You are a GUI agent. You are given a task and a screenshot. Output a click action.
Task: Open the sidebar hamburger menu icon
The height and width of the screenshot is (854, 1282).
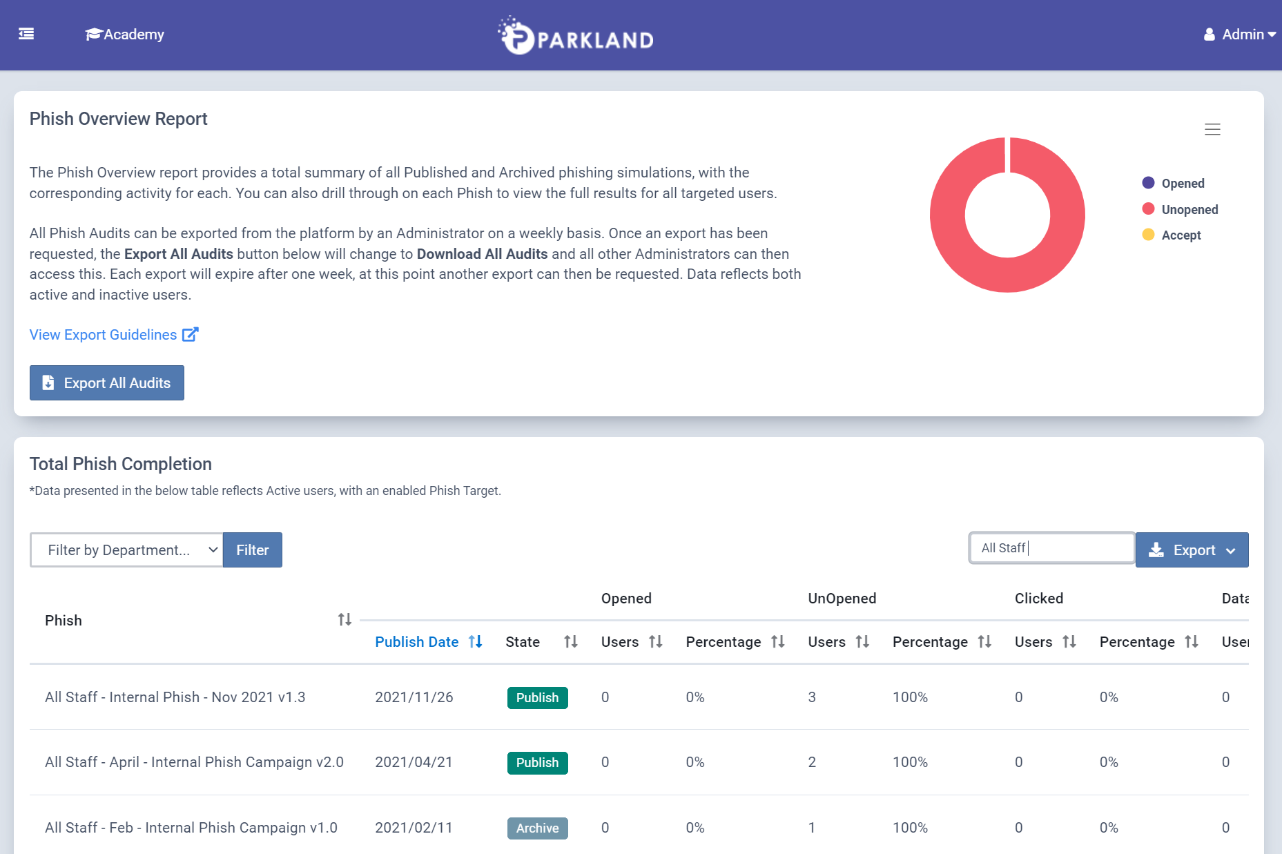[x=26, y=34]
